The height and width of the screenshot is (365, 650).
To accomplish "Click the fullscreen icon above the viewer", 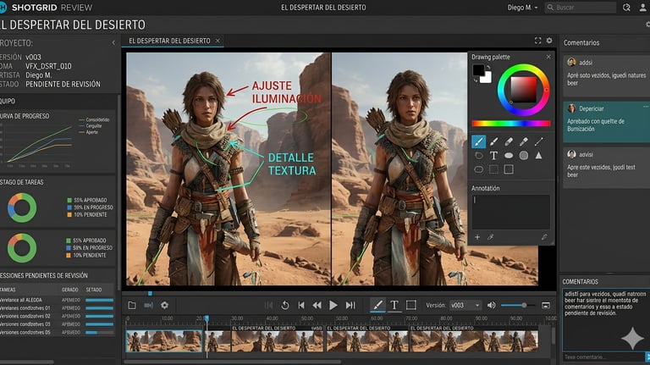I will click(537, 41).
